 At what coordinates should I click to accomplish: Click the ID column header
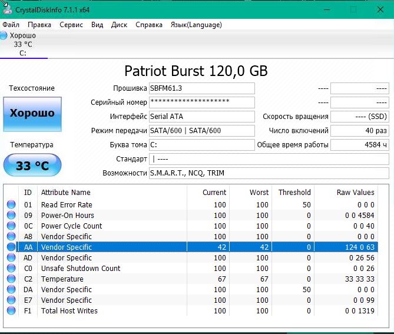tap(28, 192)
